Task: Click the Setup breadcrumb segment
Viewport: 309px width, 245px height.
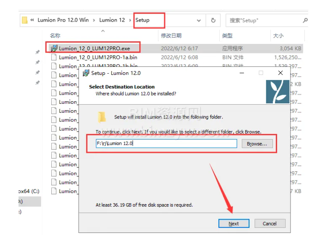Action: pos(142,20)
